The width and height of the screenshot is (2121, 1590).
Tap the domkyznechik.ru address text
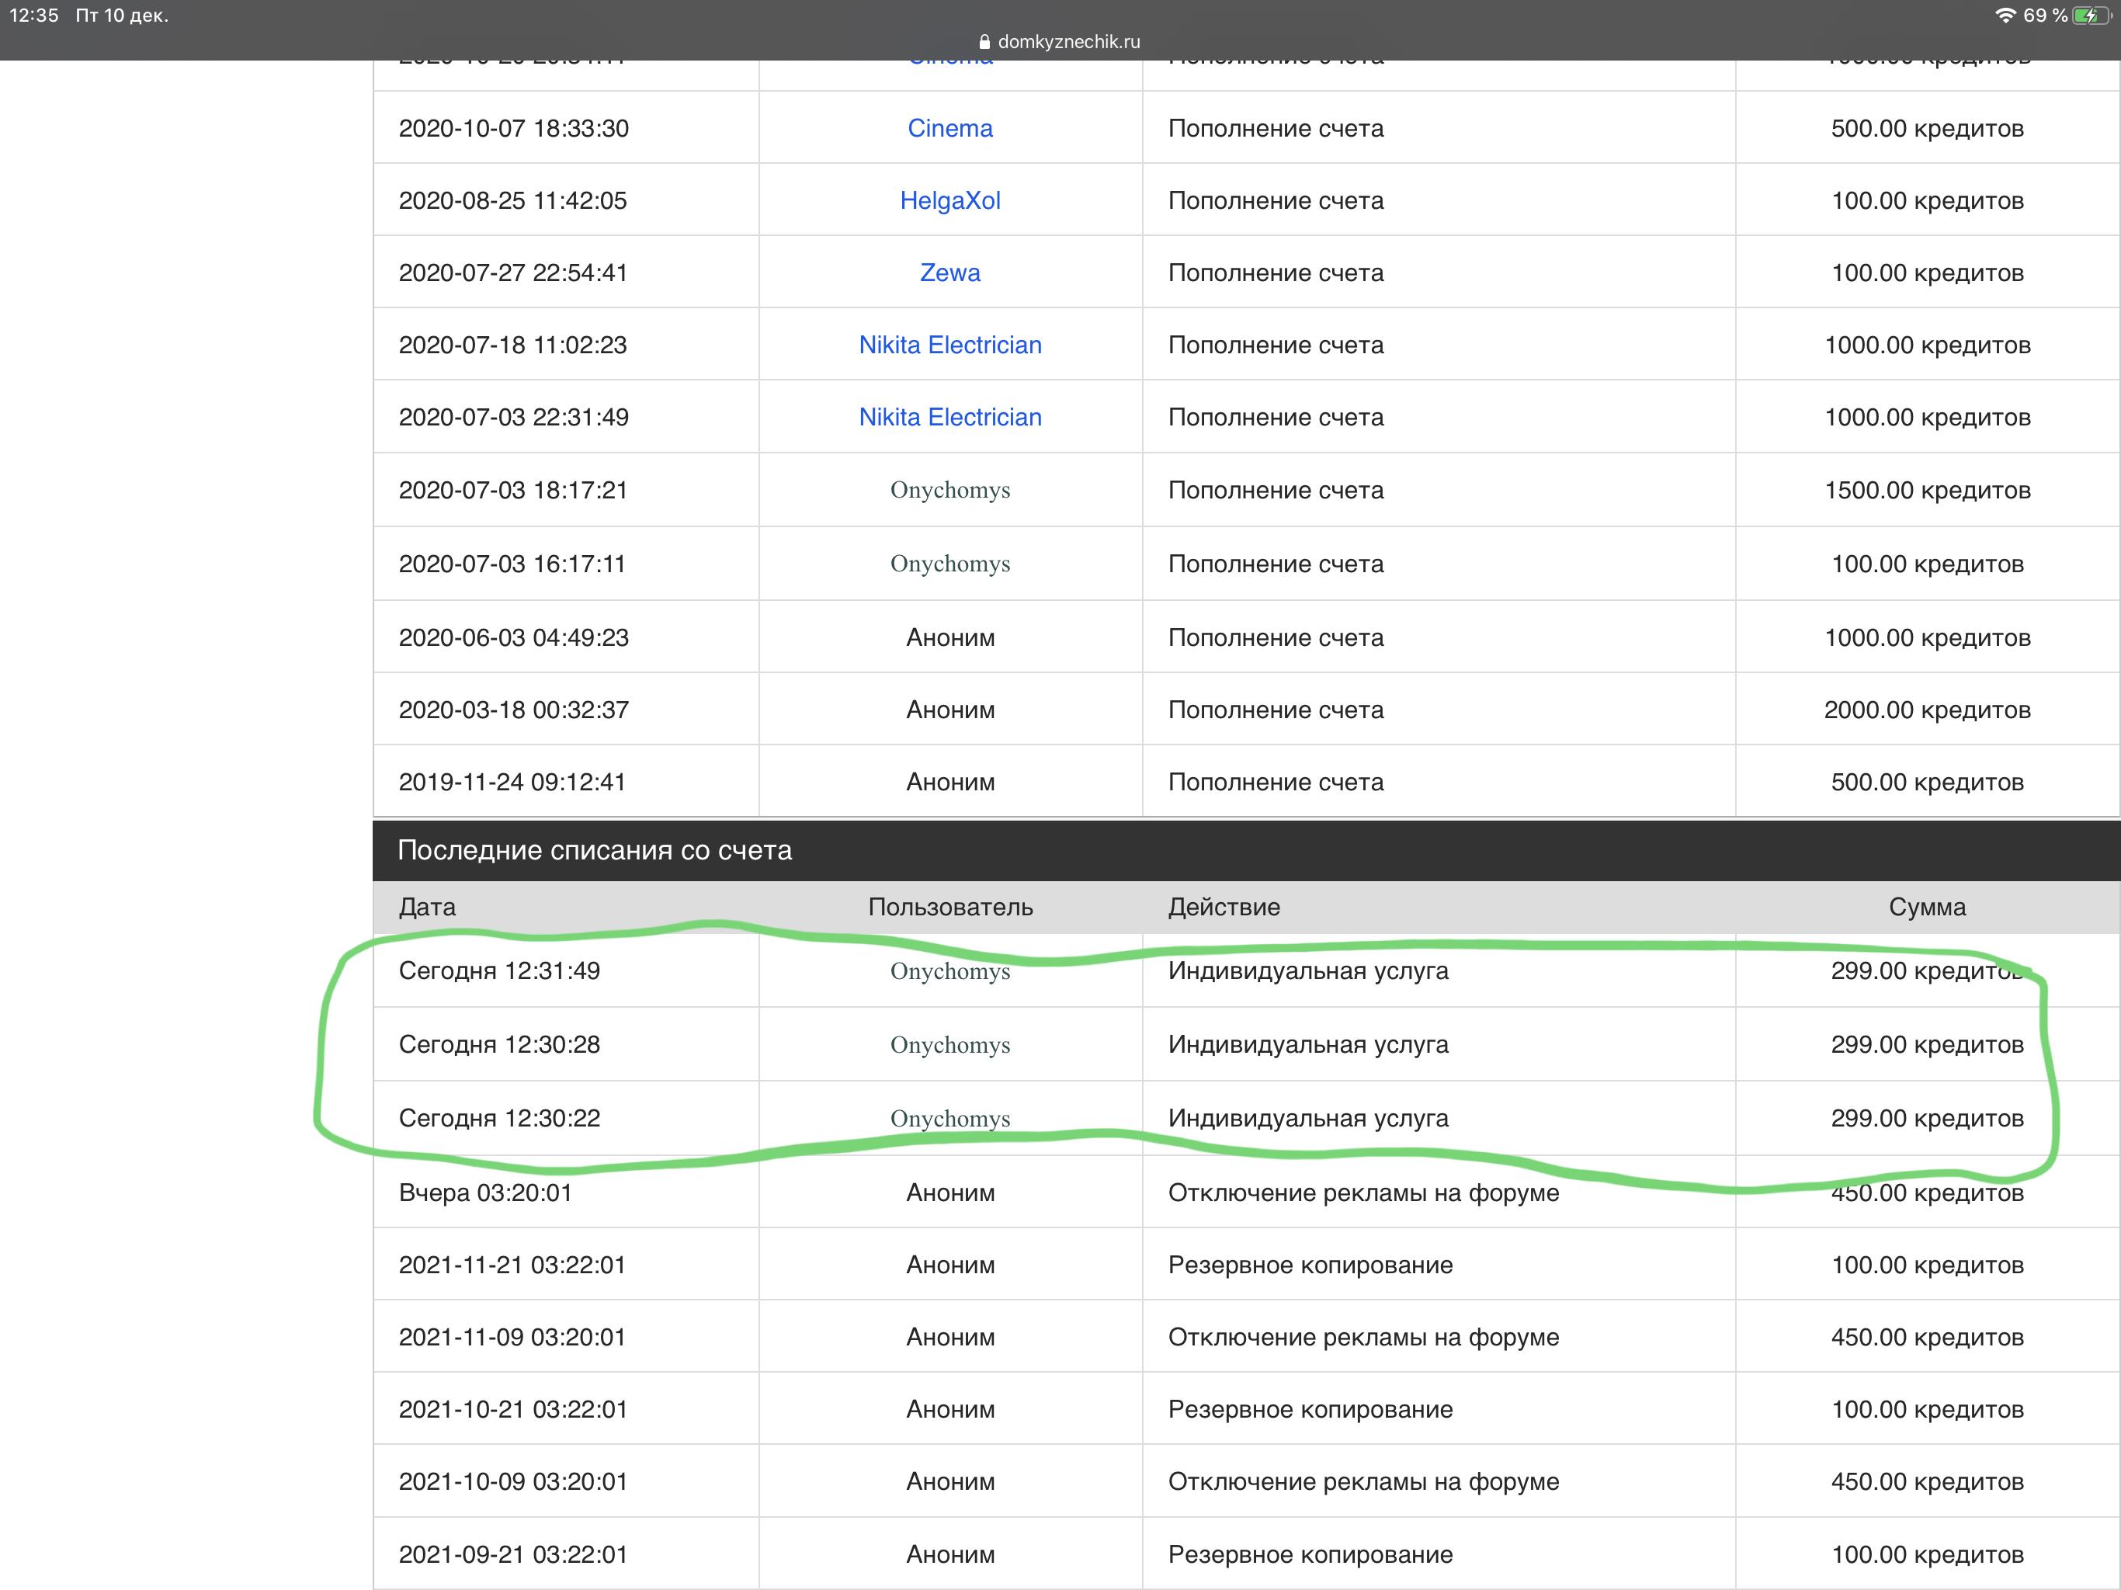point(1068,41)
